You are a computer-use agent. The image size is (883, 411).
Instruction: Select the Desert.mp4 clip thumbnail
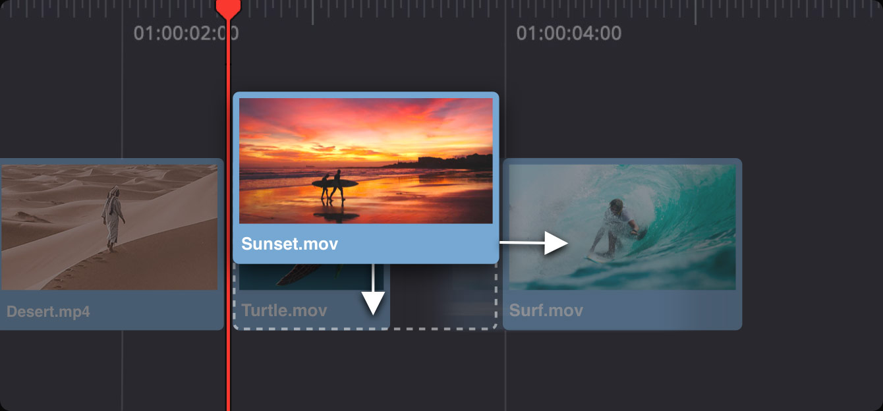(x=109, y=227)
